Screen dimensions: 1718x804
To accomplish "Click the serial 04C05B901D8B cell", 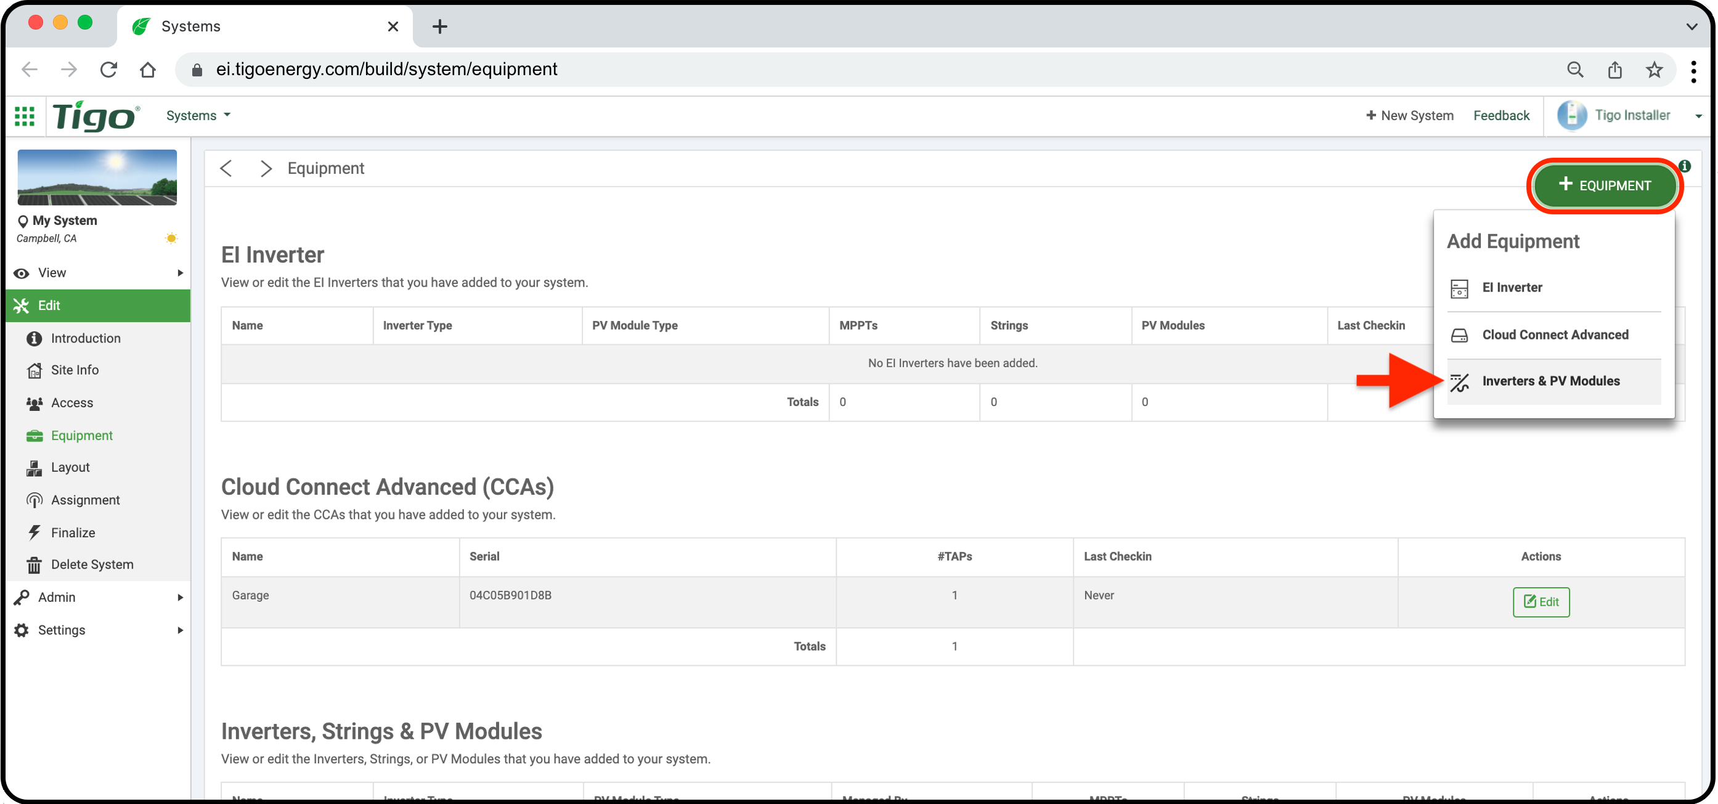I will pos(647,603).
